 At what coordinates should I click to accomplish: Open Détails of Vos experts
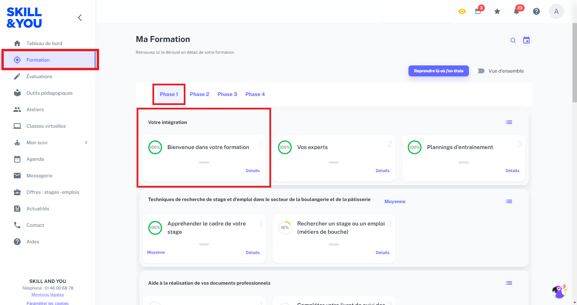tap(383, 171)
